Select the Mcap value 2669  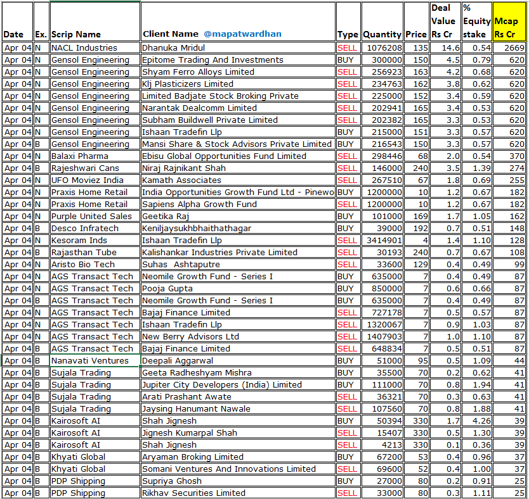509,48
